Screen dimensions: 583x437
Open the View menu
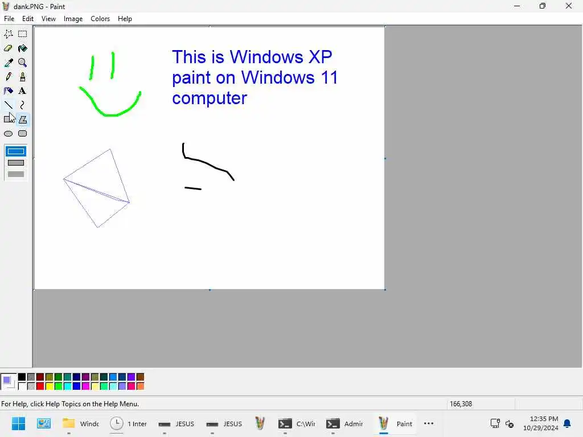(x=48, y=19)
